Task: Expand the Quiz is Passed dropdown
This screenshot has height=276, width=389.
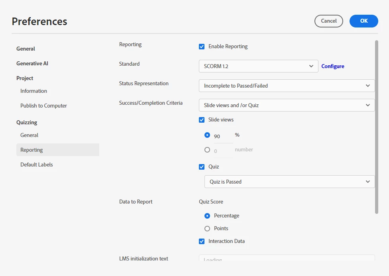Action: 289,182
